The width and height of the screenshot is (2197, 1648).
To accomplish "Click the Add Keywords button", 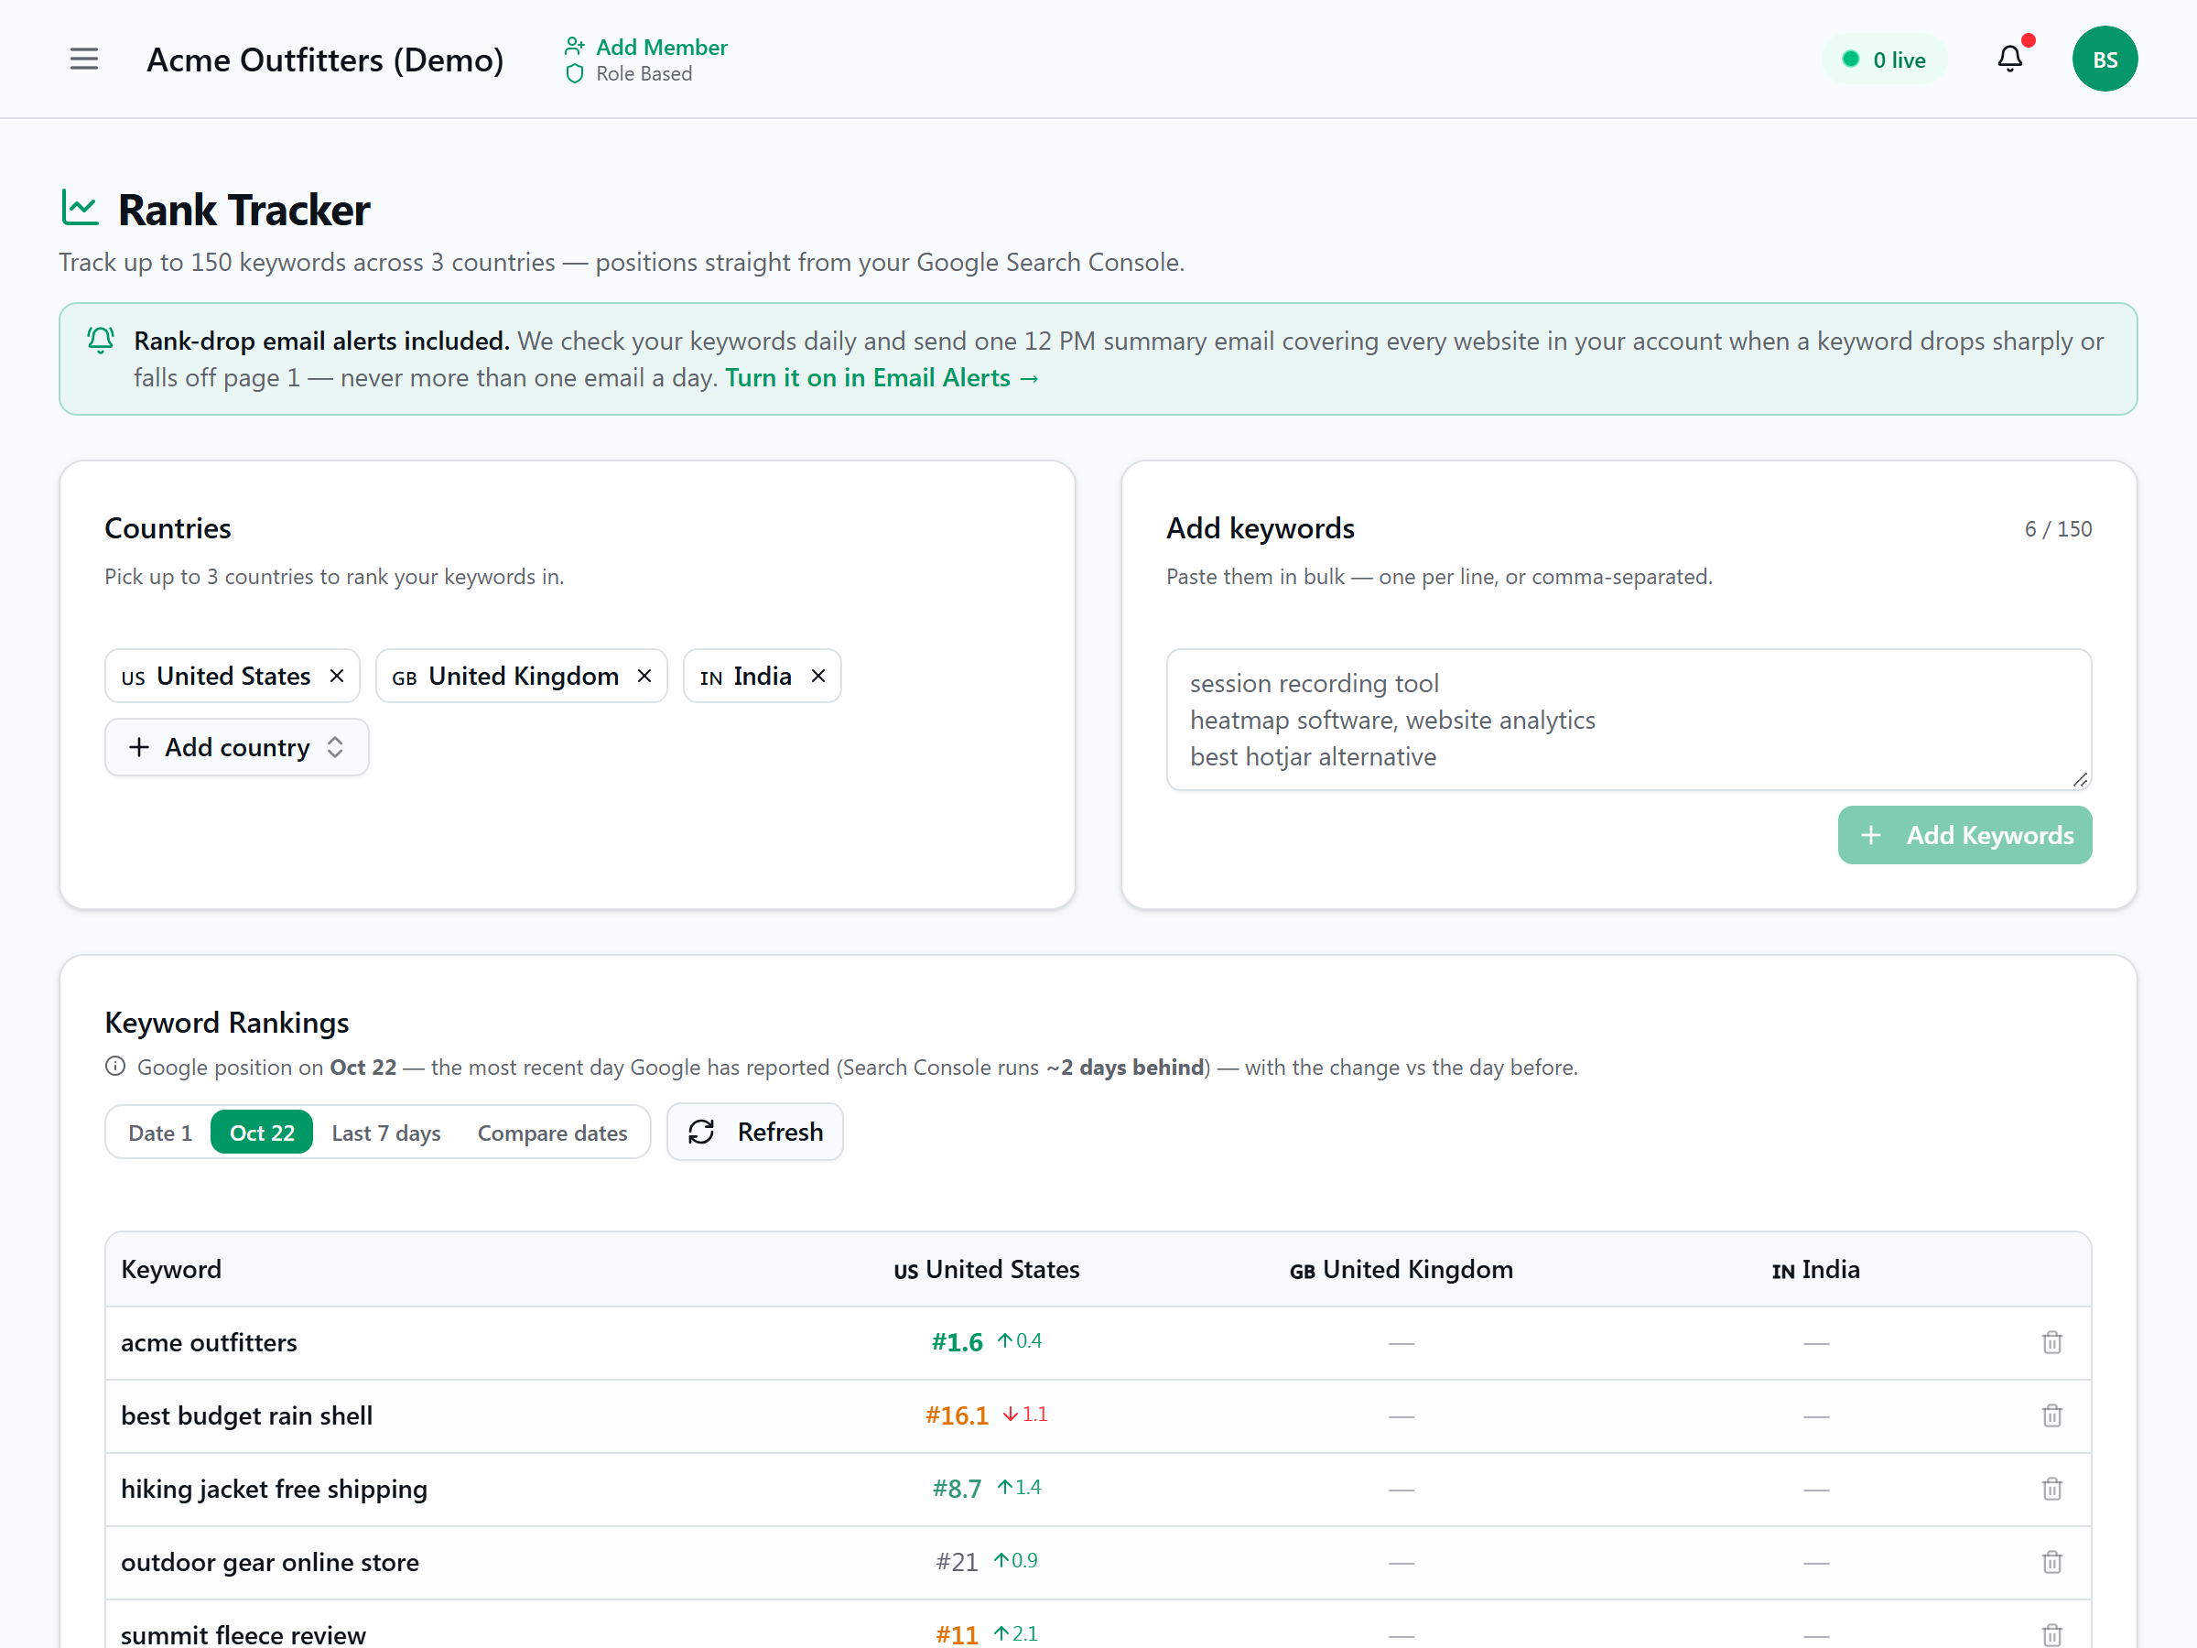I will click(x=1964, y=834).
